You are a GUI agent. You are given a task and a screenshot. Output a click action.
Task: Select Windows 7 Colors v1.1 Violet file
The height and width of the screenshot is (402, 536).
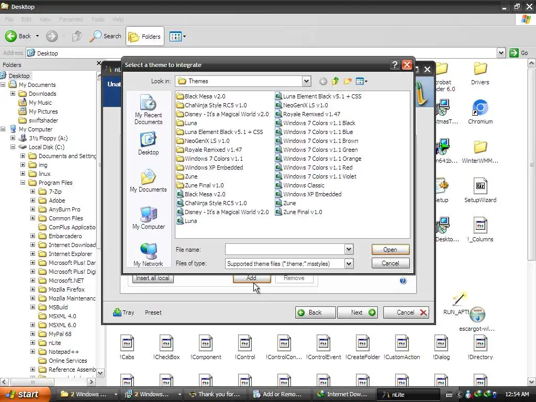click(x=316, y=176)
